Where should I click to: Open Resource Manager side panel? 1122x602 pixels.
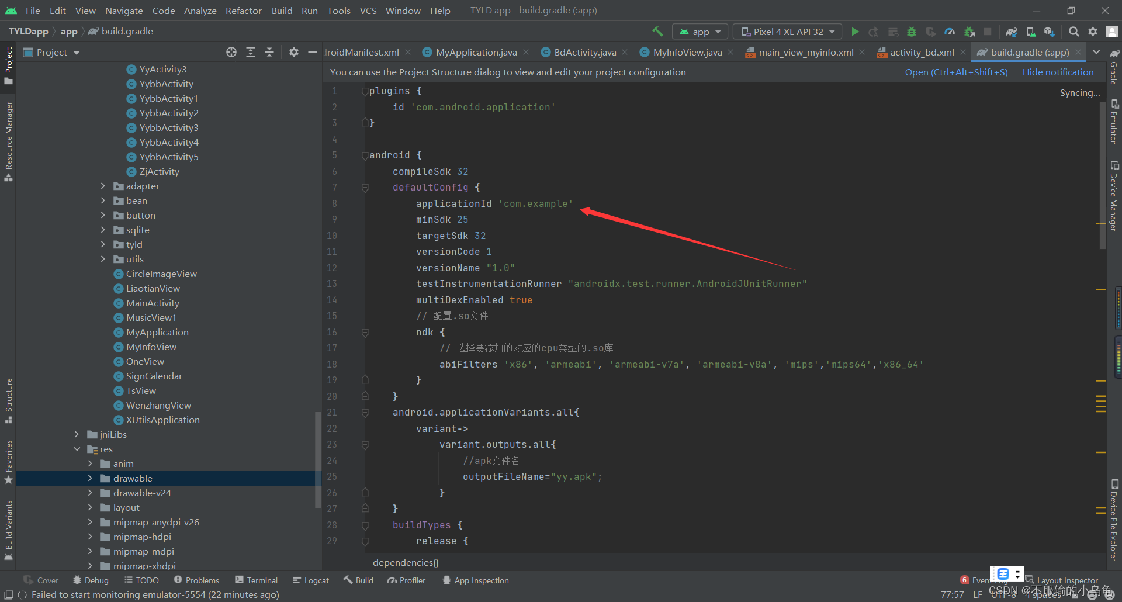8,141
